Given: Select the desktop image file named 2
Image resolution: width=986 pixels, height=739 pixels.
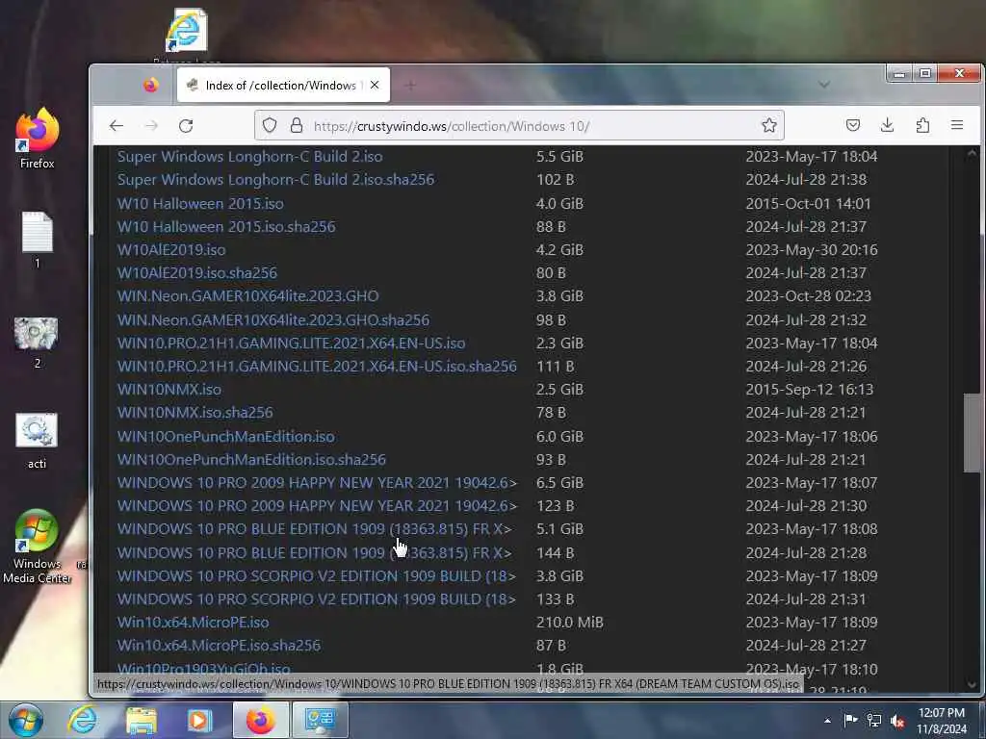Looking at the screenshot, I should (37, 343).
